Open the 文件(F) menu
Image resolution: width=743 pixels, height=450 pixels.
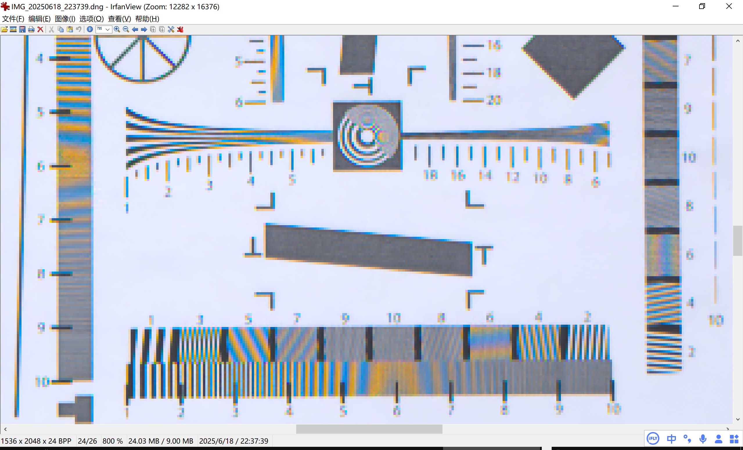pos(13,19)
